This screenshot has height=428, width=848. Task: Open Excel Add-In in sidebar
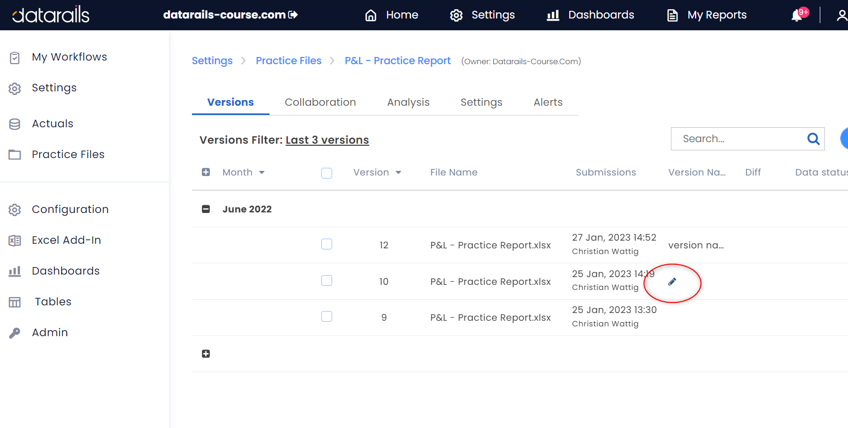coord(66,240)
